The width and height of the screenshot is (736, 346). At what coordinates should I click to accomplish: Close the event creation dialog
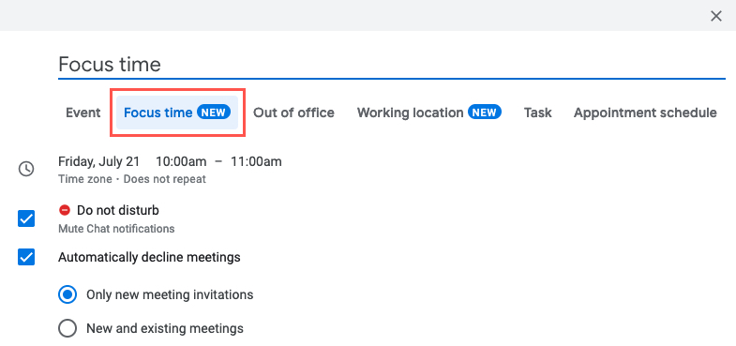pyautogui.click(x=715, y=17)
